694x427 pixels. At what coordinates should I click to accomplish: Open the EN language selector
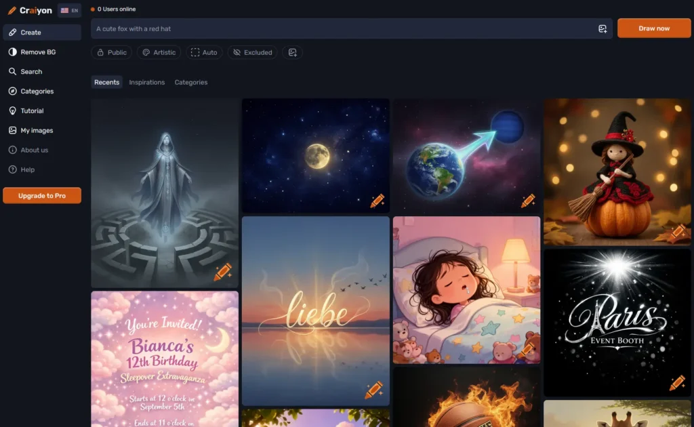pyautogui.click(x=69, y=10)
